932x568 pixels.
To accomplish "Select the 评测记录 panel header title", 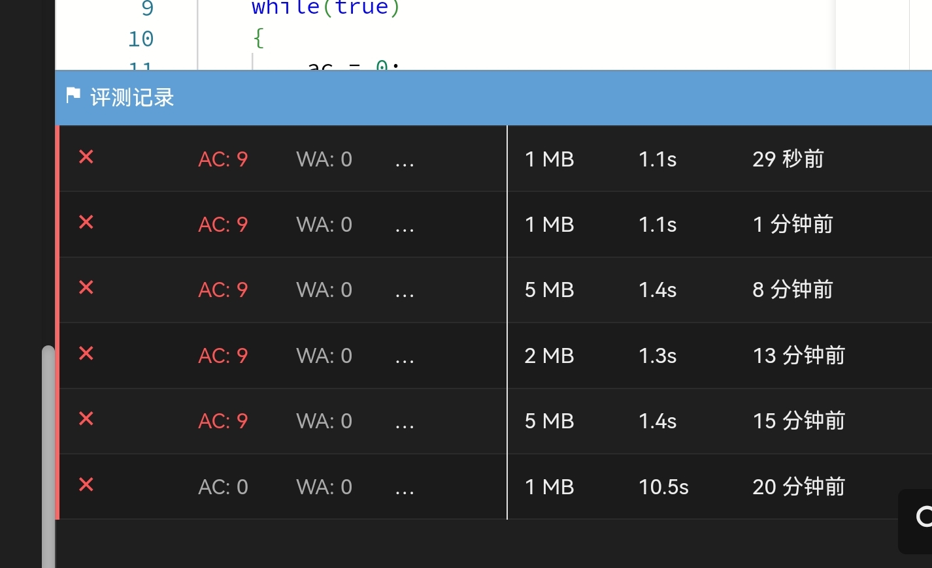I will [132, 98].
